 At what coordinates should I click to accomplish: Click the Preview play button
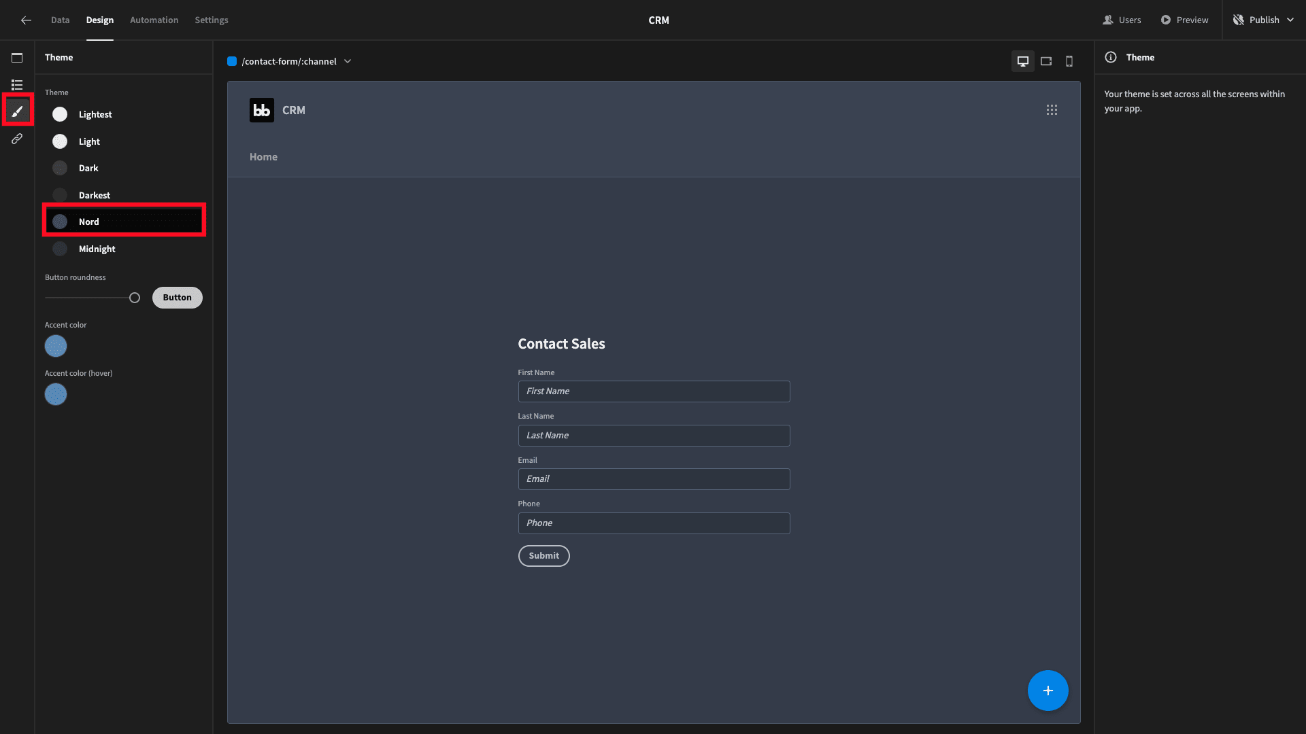pyautogui.click(x=1184, y=20)
